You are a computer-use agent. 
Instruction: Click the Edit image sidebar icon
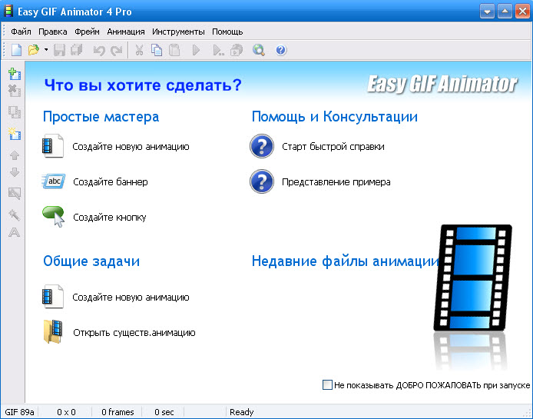15,193
